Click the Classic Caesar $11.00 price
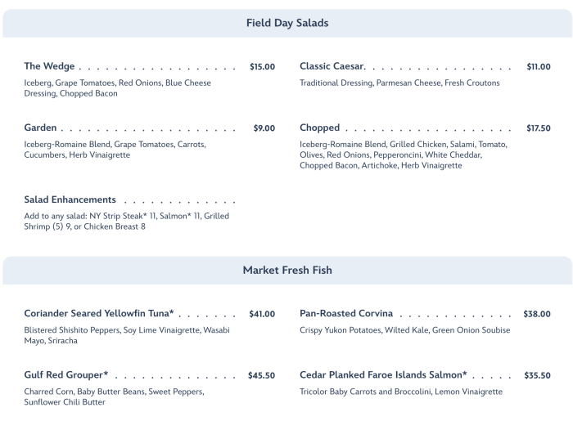This screenshot has height=430, width=573. pos(538,67)
